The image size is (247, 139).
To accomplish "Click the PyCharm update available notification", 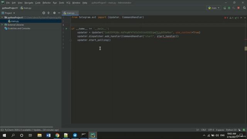I will pos(32,130).
